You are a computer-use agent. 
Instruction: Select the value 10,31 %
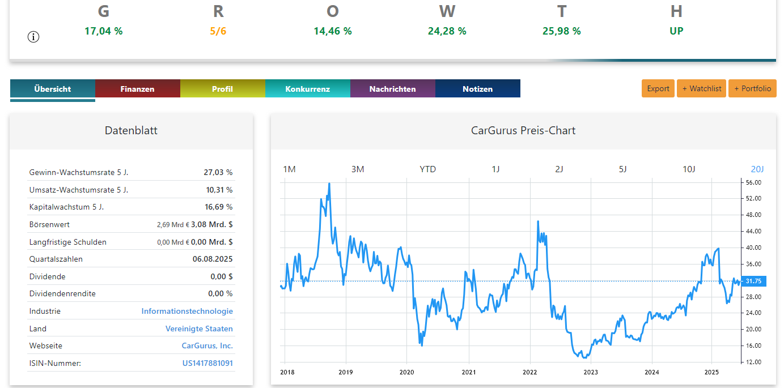[x=219, y=190]
